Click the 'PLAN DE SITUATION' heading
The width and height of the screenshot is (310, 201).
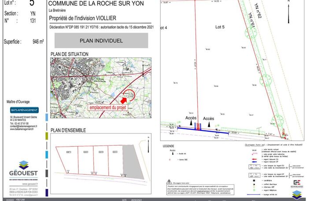(x=70, y=54)
